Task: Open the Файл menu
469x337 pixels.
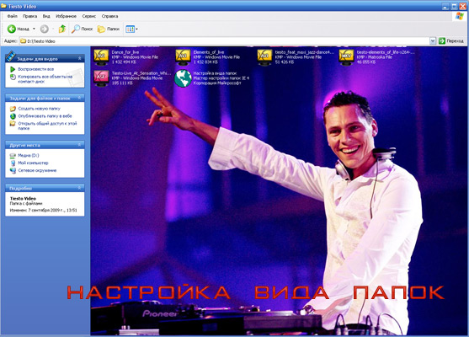Action: click(x=13, y=16)
